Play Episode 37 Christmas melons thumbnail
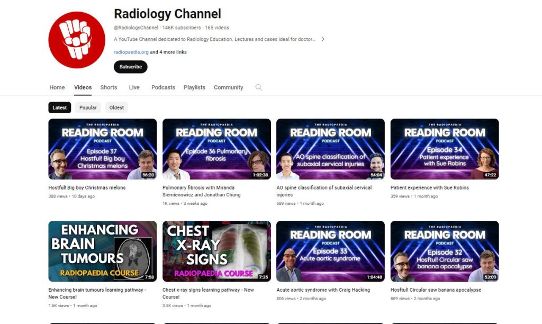 [x=102, y=149]
